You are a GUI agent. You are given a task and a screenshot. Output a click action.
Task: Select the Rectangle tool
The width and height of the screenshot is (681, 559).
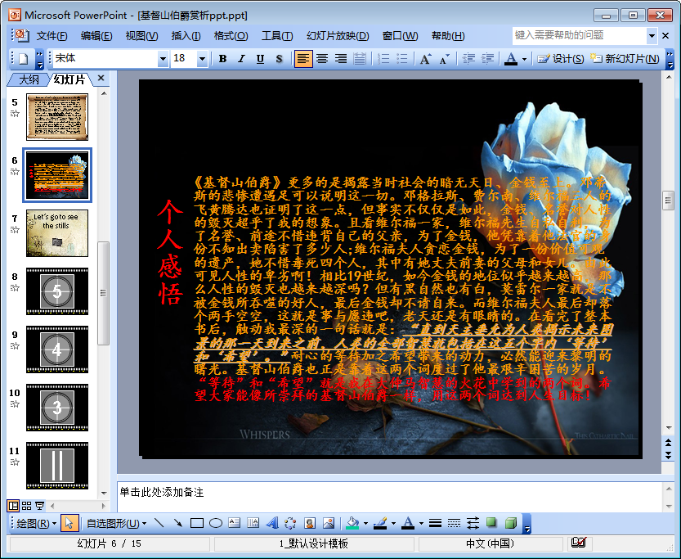[x=197, y=523]
